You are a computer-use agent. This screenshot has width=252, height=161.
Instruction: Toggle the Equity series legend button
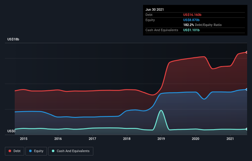36,151
